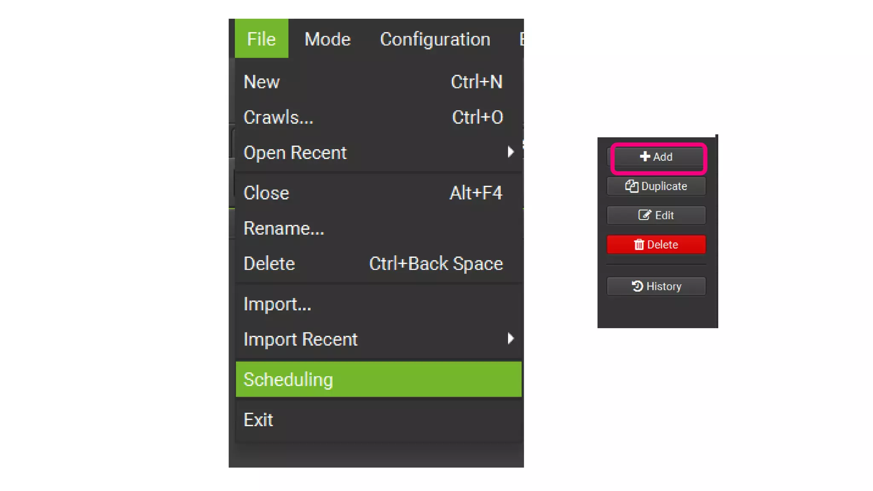Choose Exit from the File menu

tap(258, 420)
